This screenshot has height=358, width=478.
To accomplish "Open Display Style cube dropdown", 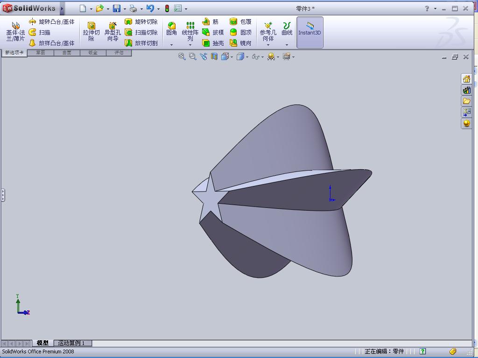I will point(240,56).
